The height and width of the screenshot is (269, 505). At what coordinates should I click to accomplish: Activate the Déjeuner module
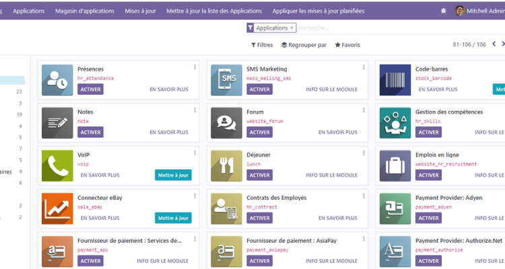coord(260,175)
